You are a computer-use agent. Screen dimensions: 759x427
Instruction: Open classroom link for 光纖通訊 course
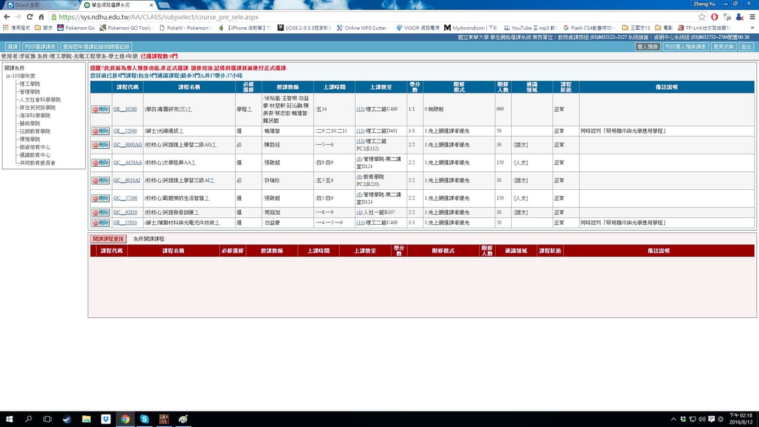pyautogui.click(x=360, y=130)
